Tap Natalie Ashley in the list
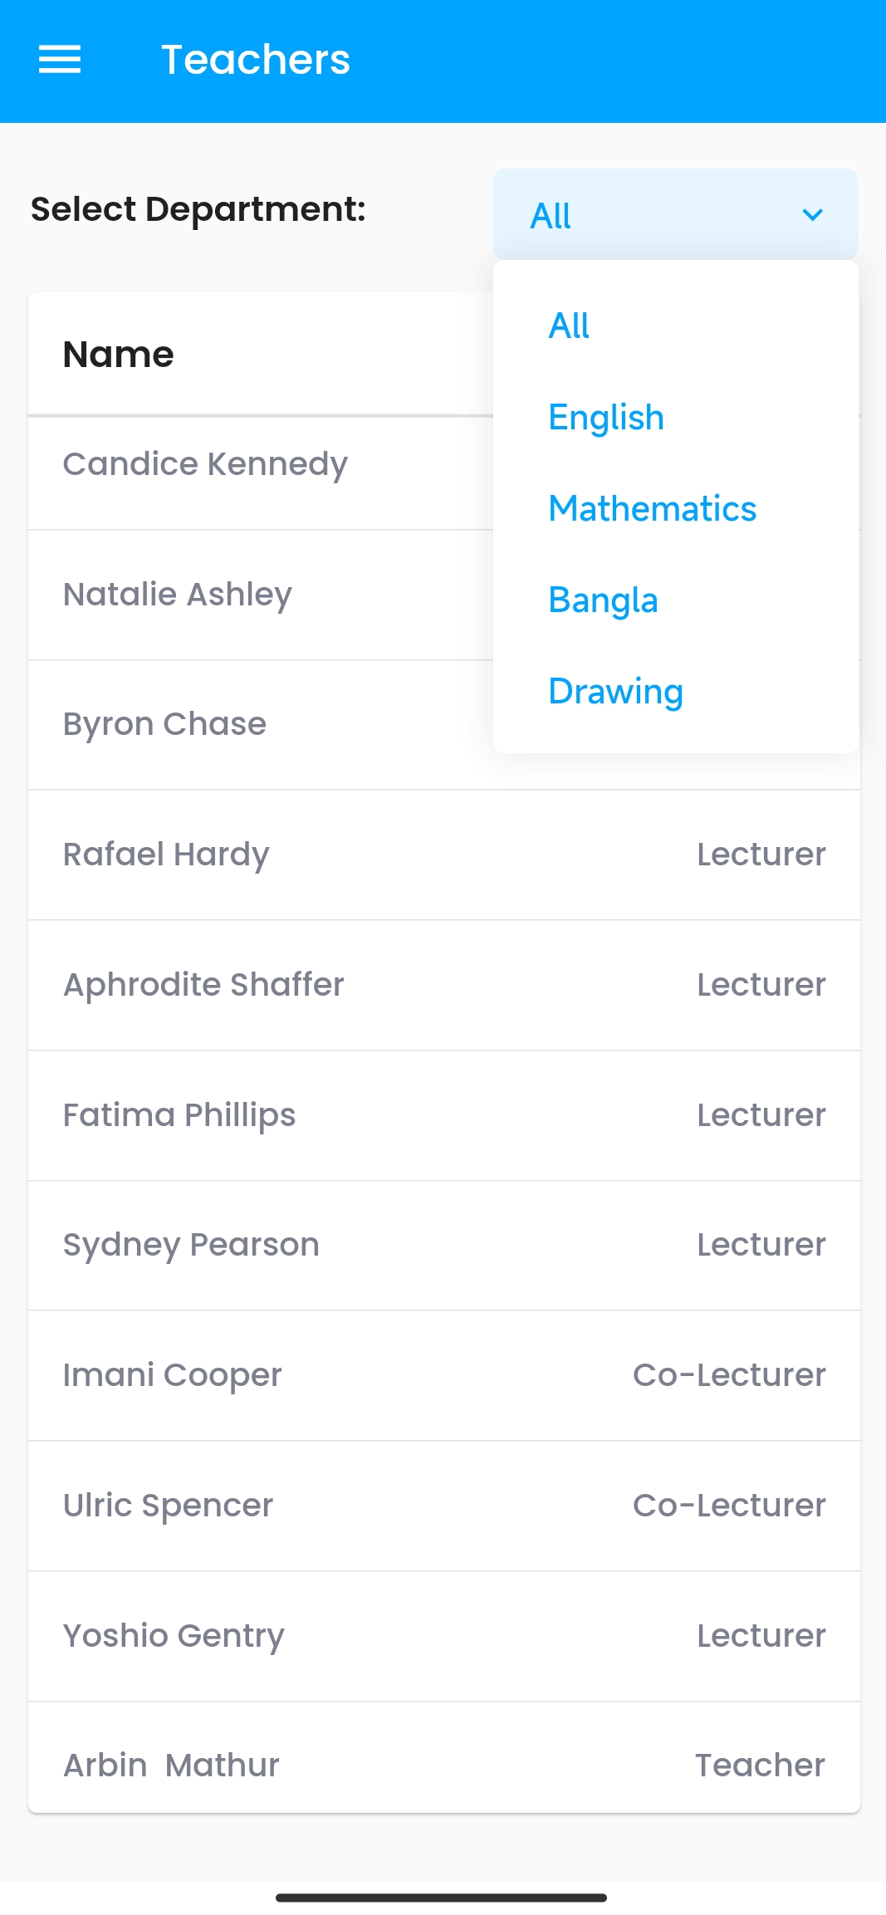The height and width of the screenshot is (1915, 886). (178, 595)
